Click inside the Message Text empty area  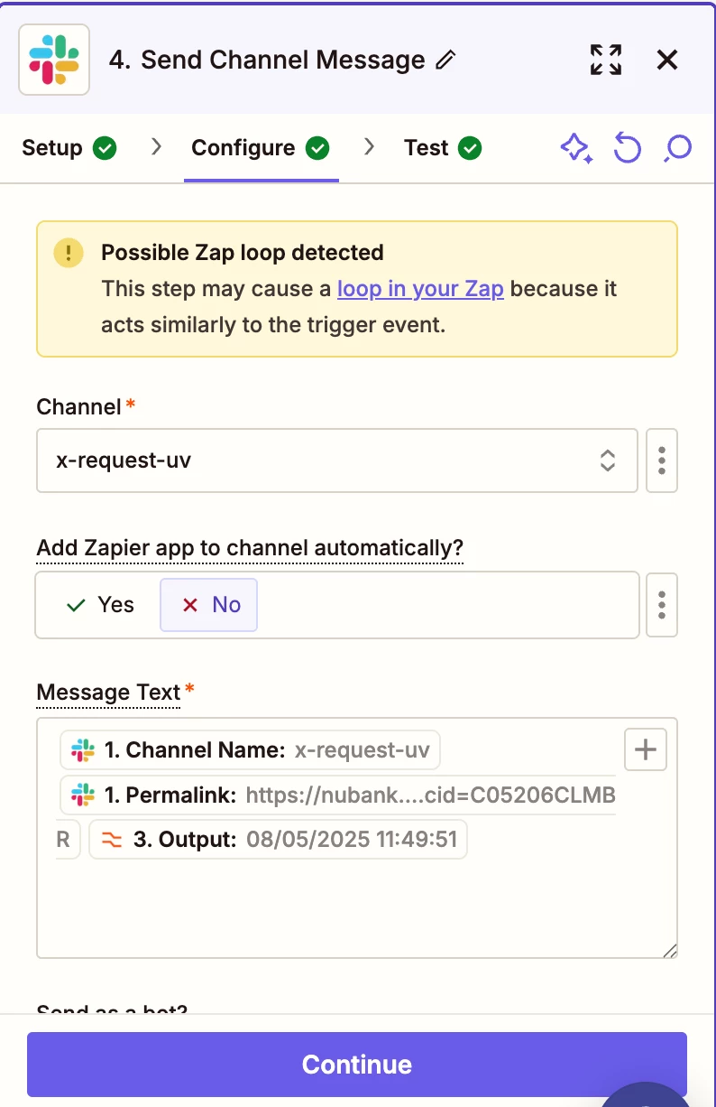356,907
